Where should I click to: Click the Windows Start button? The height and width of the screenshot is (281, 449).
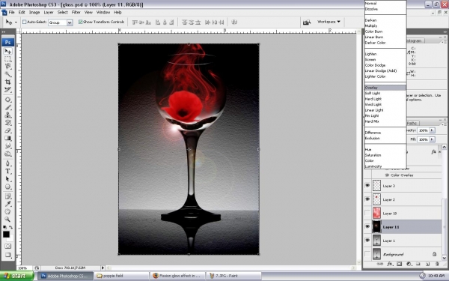coord(16,276)
